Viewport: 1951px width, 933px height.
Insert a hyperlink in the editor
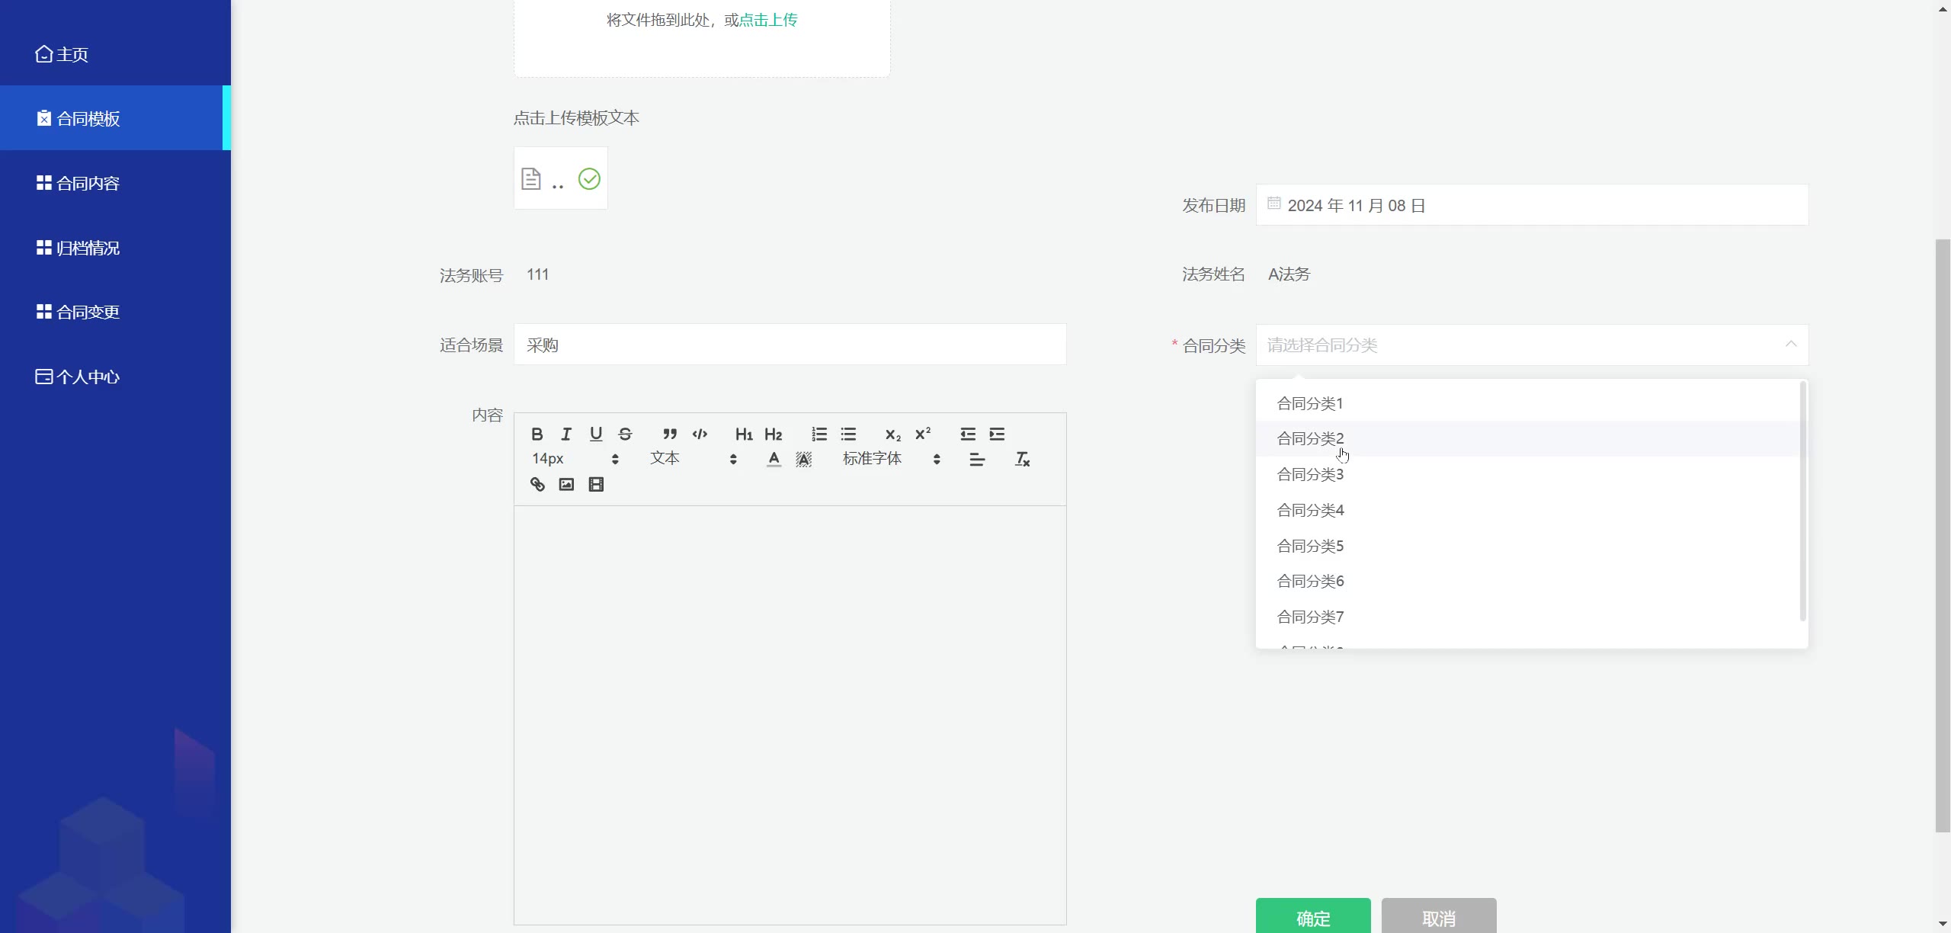(537, 485)
